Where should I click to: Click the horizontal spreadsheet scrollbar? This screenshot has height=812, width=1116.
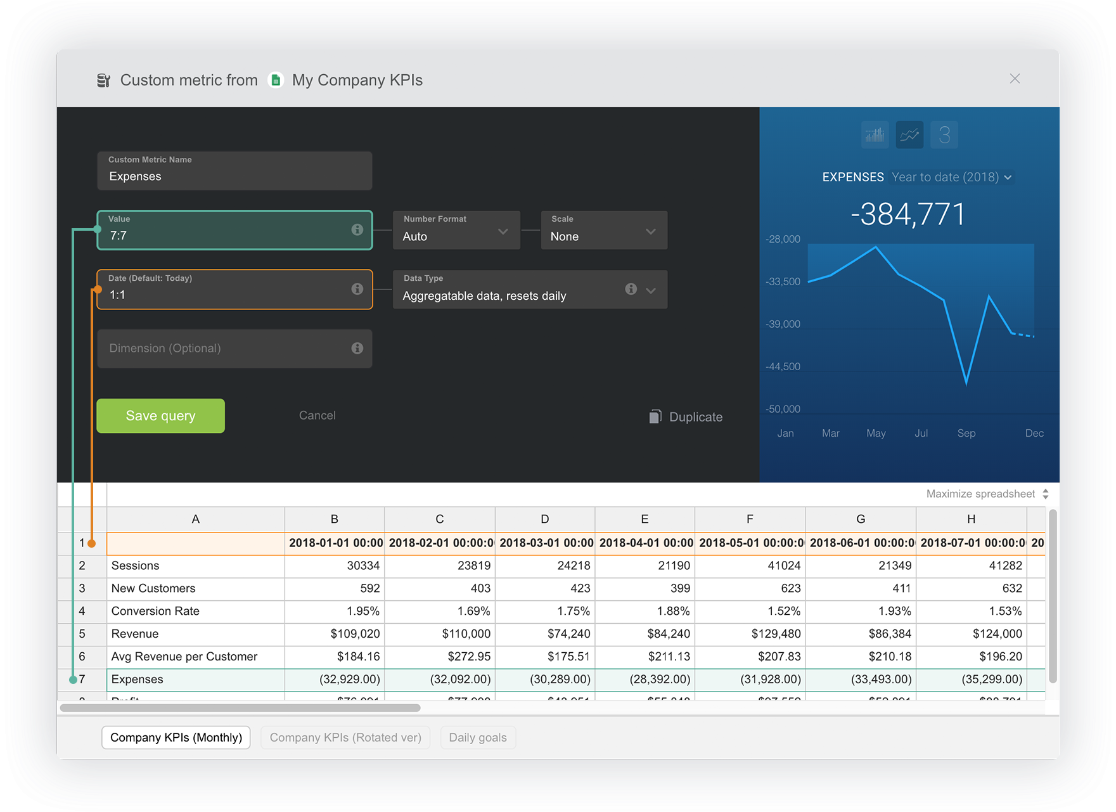[240, 707]
